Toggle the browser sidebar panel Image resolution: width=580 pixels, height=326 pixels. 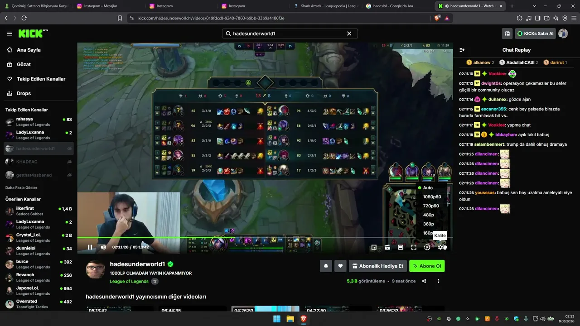pos(537,18)
